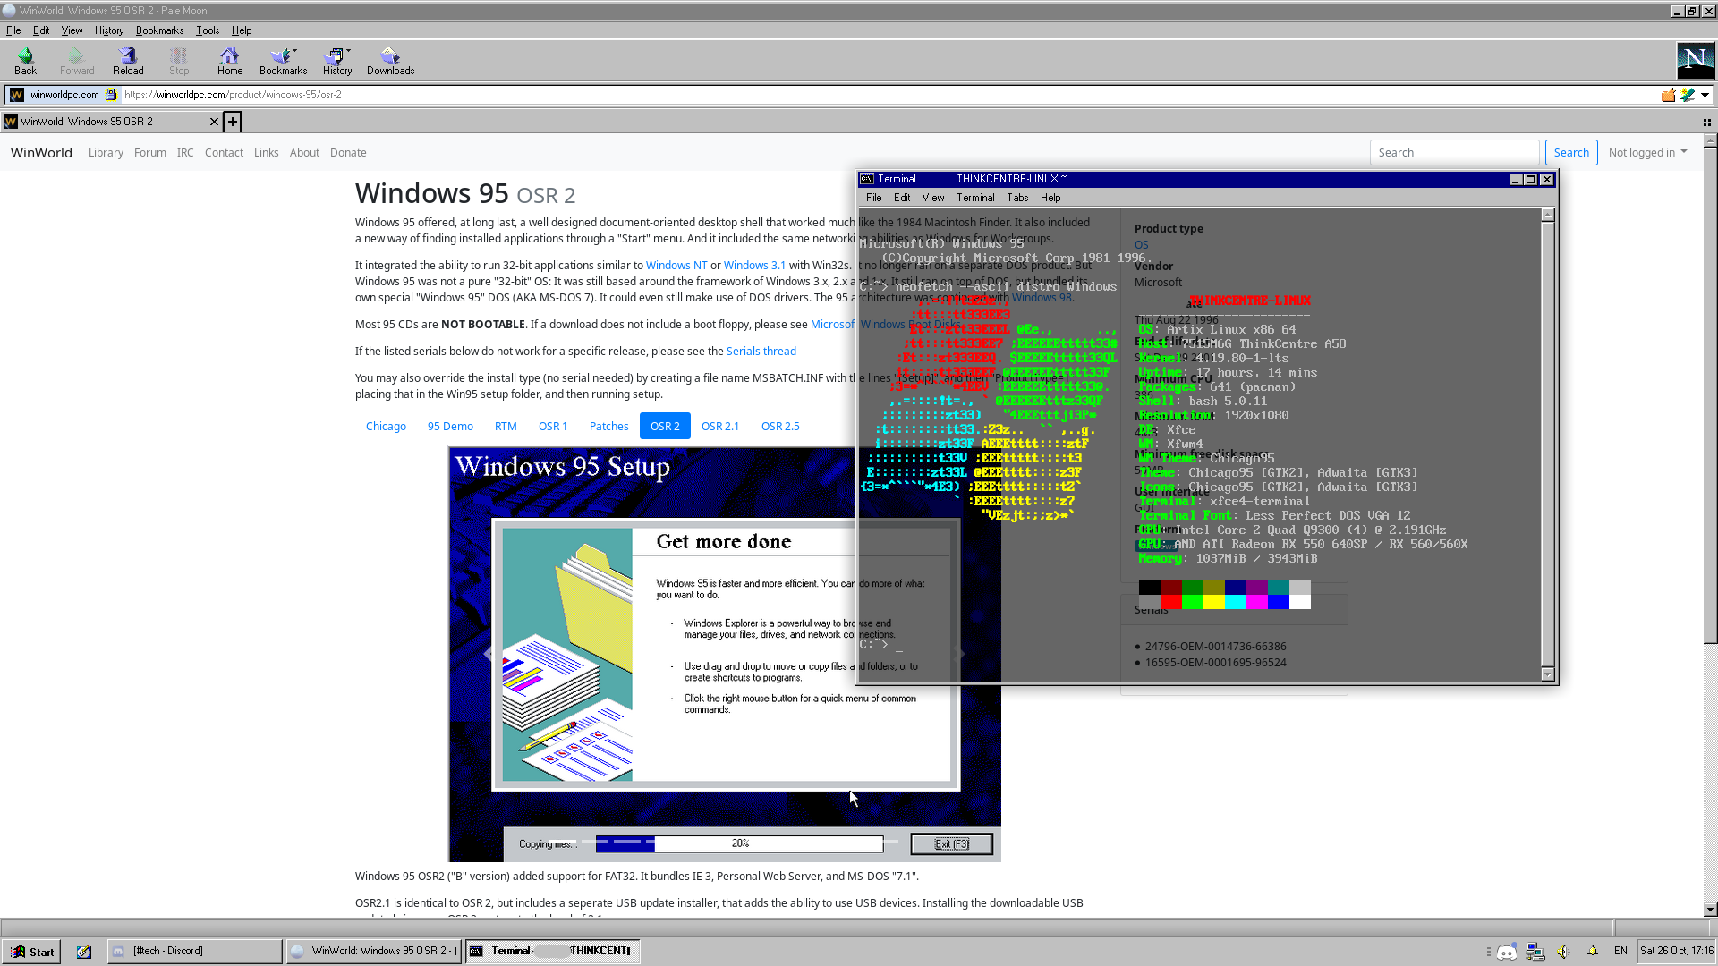Click the Copying files progress bar
Viewport: 1718px width, 966px height.
pos(739,844)
